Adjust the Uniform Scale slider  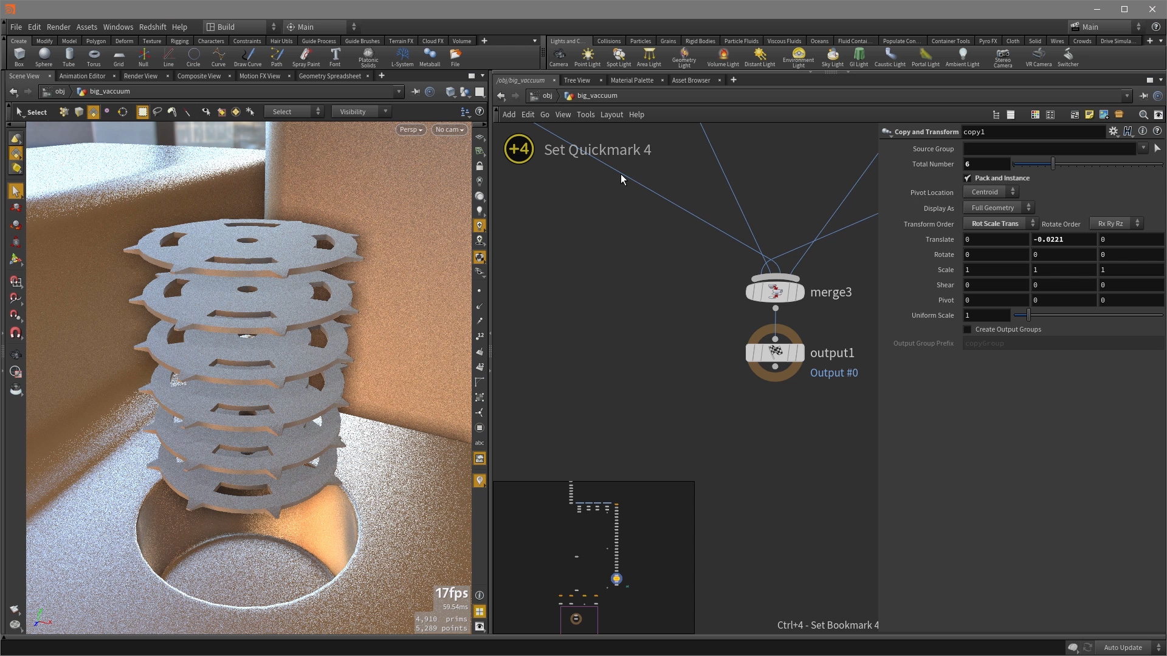tap(1028, 315)
